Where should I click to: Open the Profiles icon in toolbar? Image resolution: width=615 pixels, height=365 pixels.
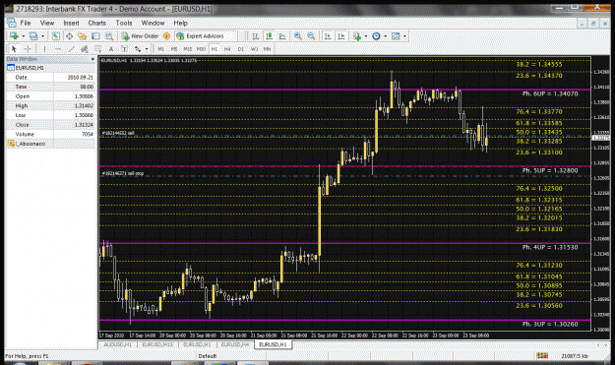tap(33, 36)
